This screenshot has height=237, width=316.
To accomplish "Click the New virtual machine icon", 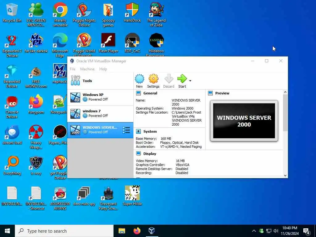I will 139,81.
